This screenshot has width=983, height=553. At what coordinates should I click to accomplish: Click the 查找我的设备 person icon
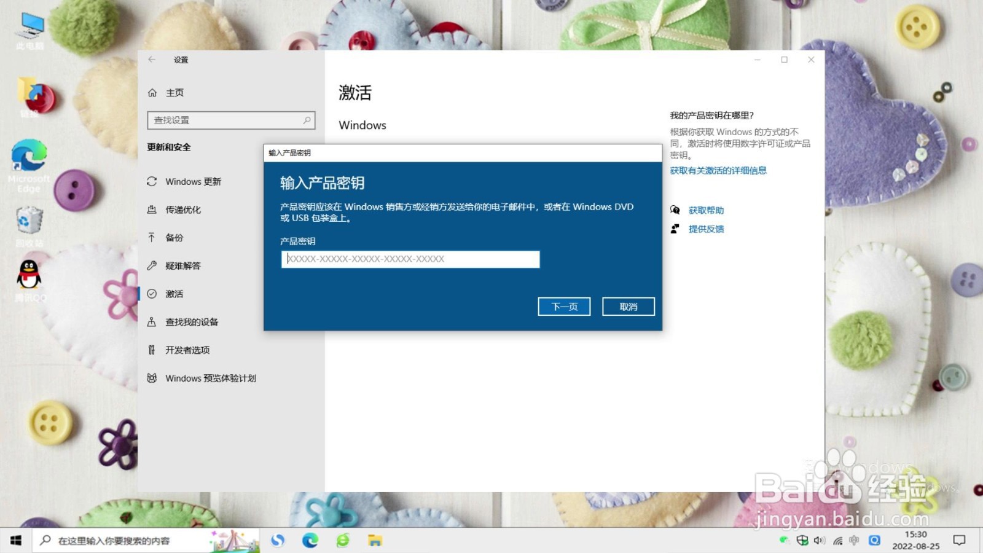tap(152, 322)
